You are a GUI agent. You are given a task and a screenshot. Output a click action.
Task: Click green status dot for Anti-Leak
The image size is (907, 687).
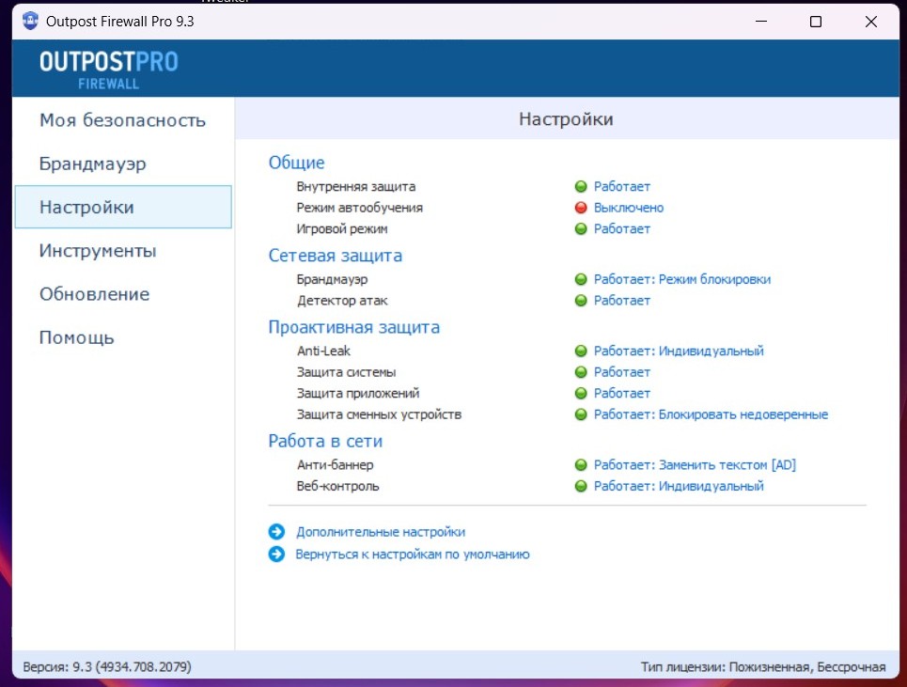pyautogui.click(x=581, y=351)
